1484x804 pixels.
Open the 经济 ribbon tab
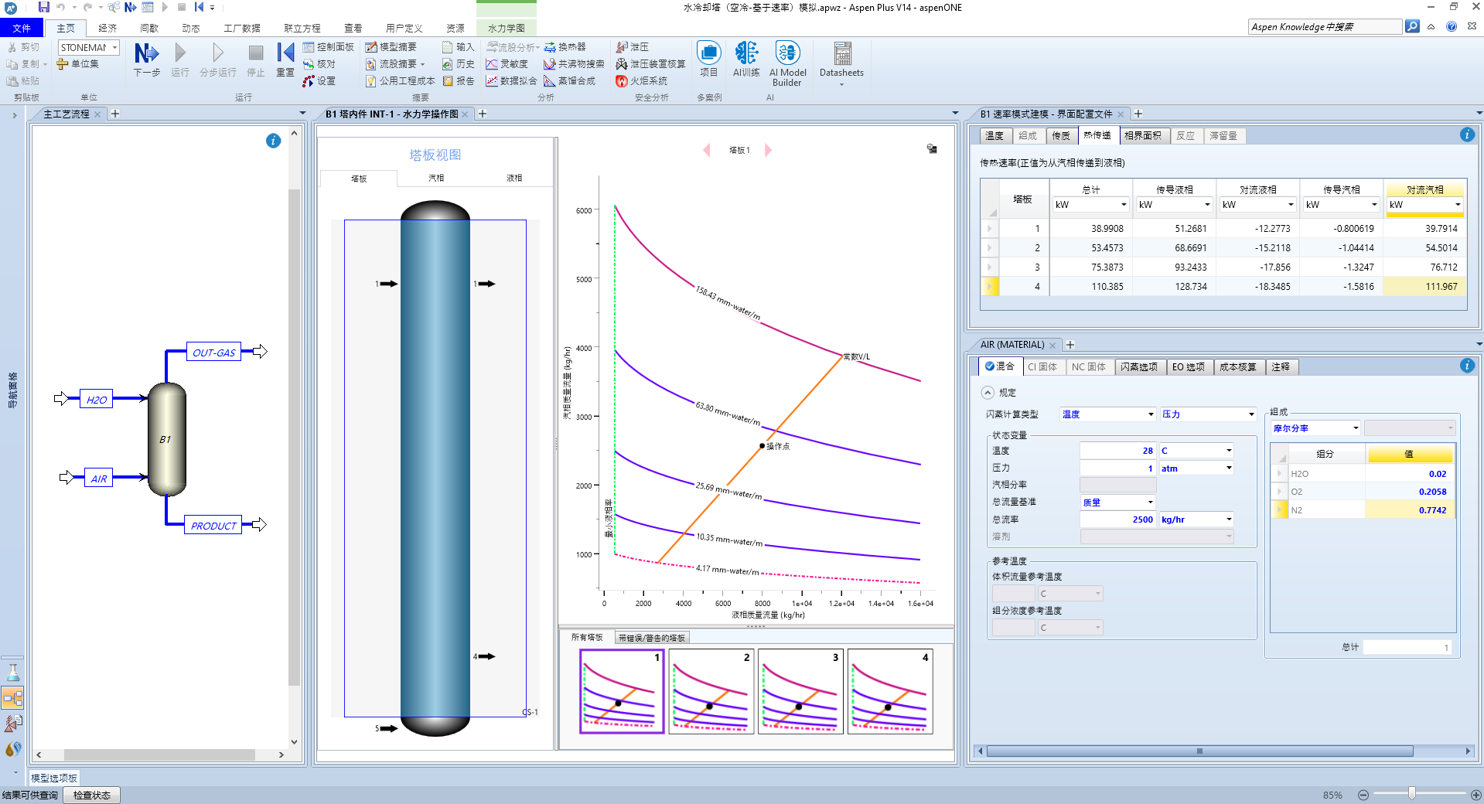pos(107,29)
